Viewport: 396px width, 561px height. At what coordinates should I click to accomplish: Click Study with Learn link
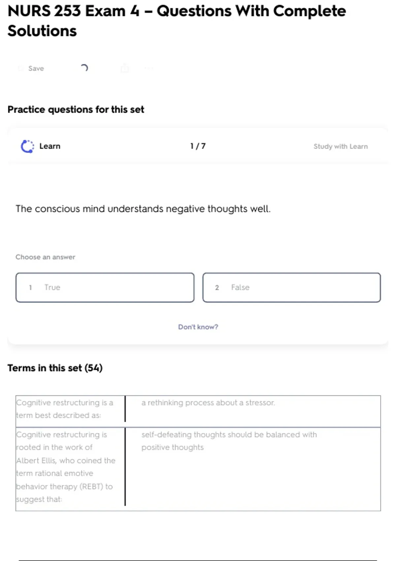tap(340, 147)
